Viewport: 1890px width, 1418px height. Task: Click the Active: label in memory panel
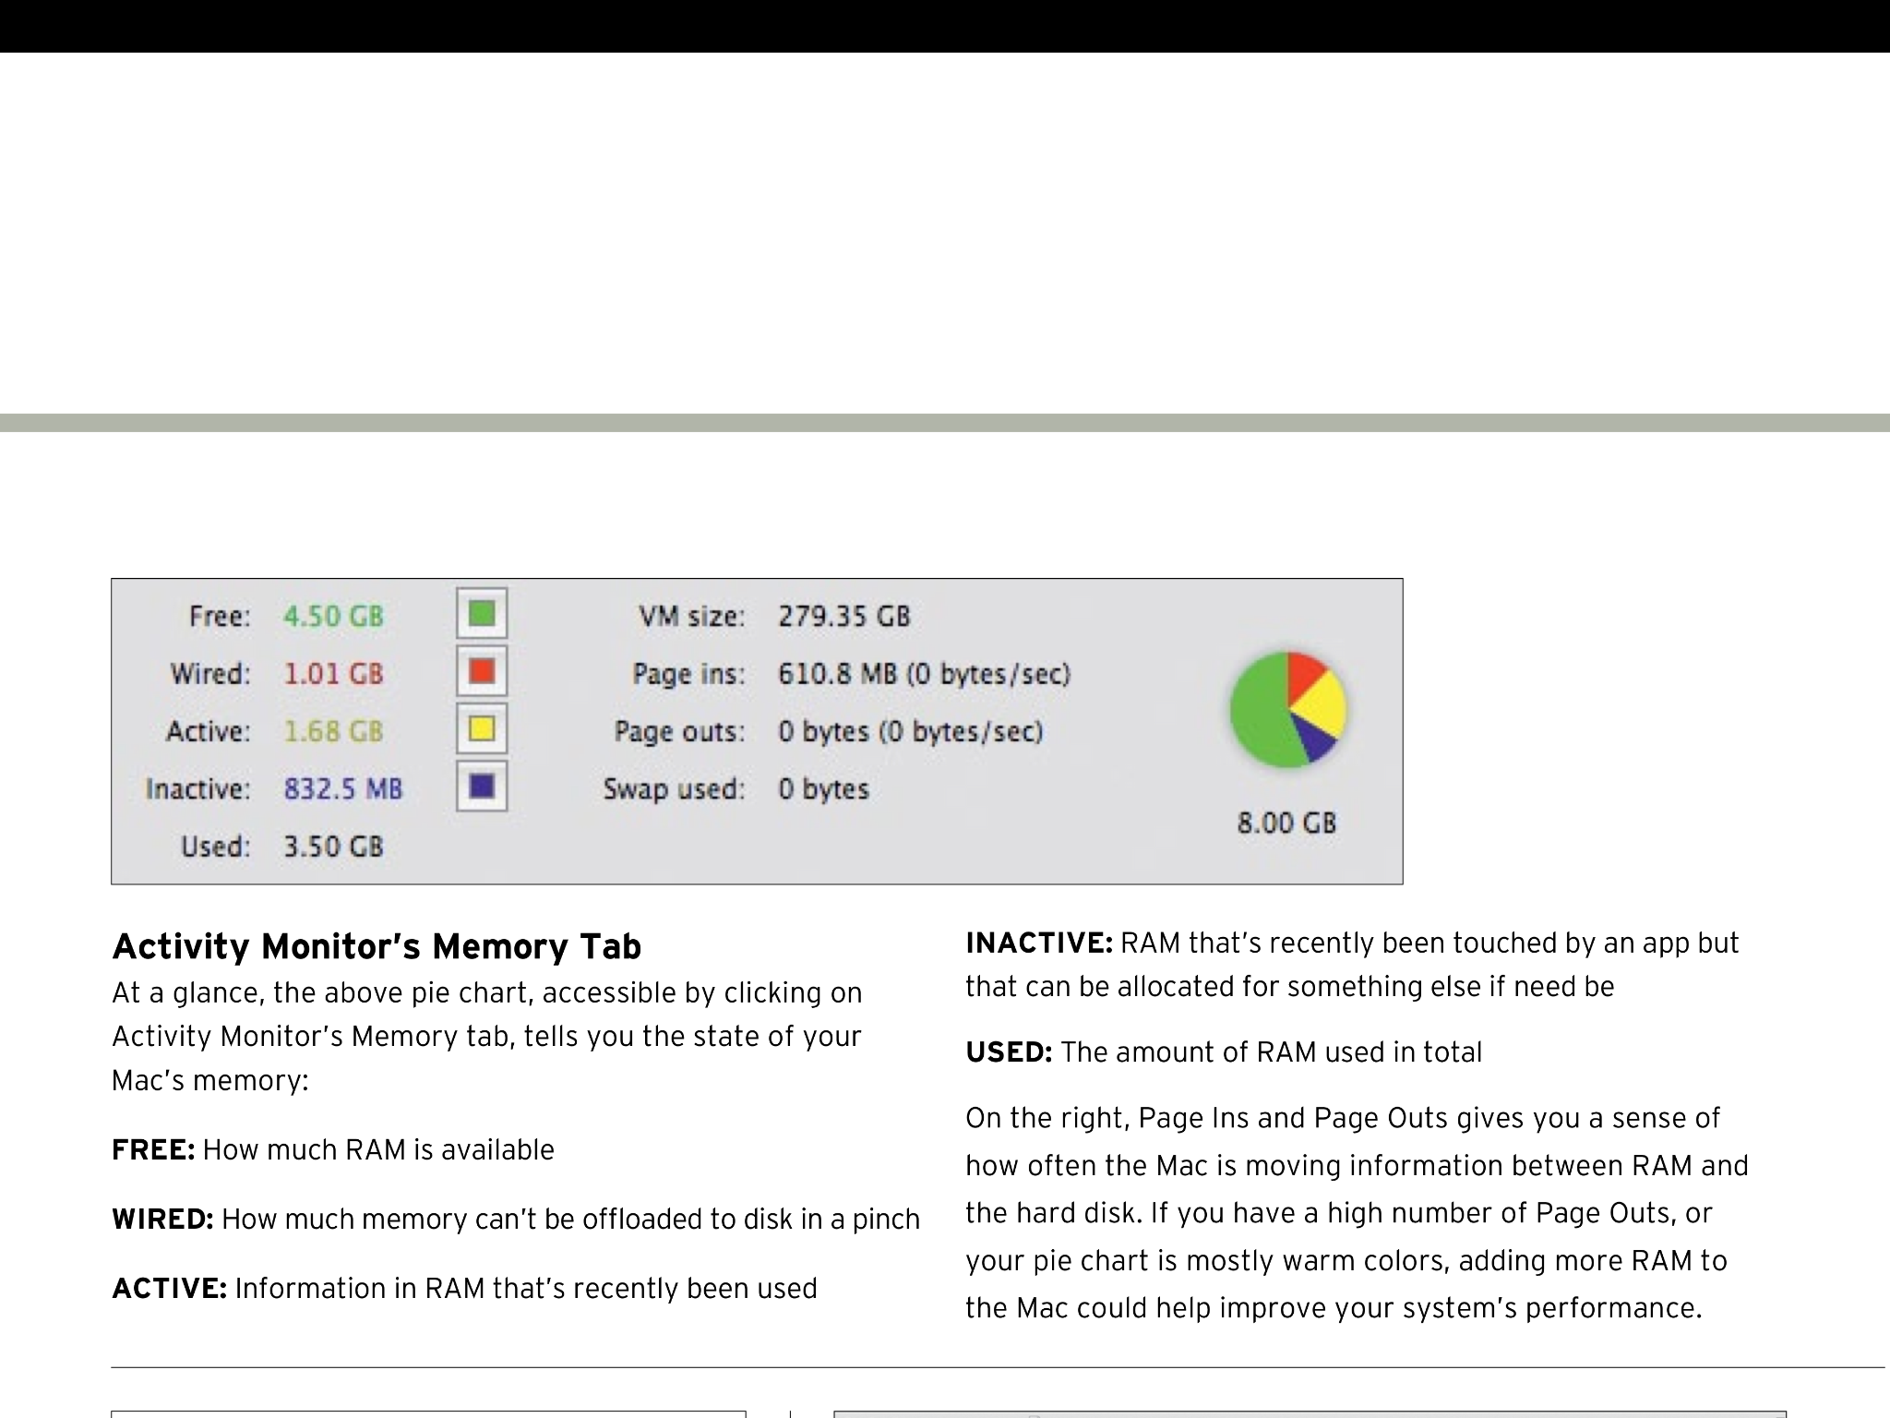(208, 731)
